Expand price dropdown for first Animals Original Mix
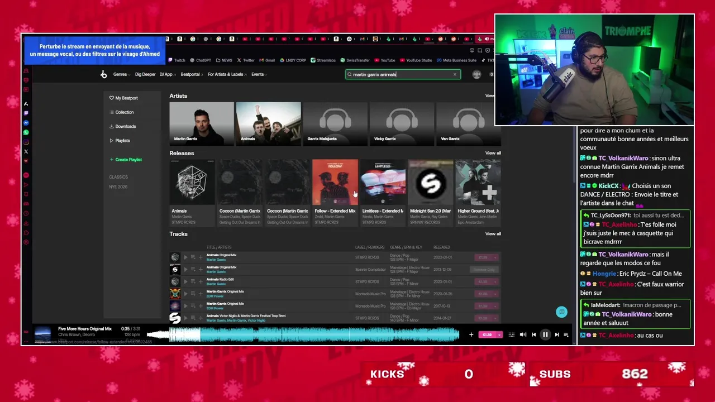The image size is (715, 402). coord(495,257)
